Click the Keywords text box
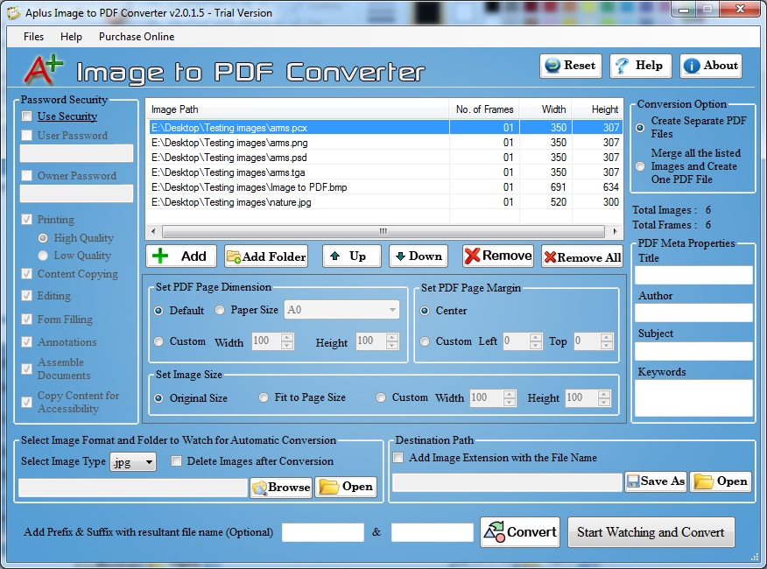Viewport: 767px width, 569px height. coord(693,397)
